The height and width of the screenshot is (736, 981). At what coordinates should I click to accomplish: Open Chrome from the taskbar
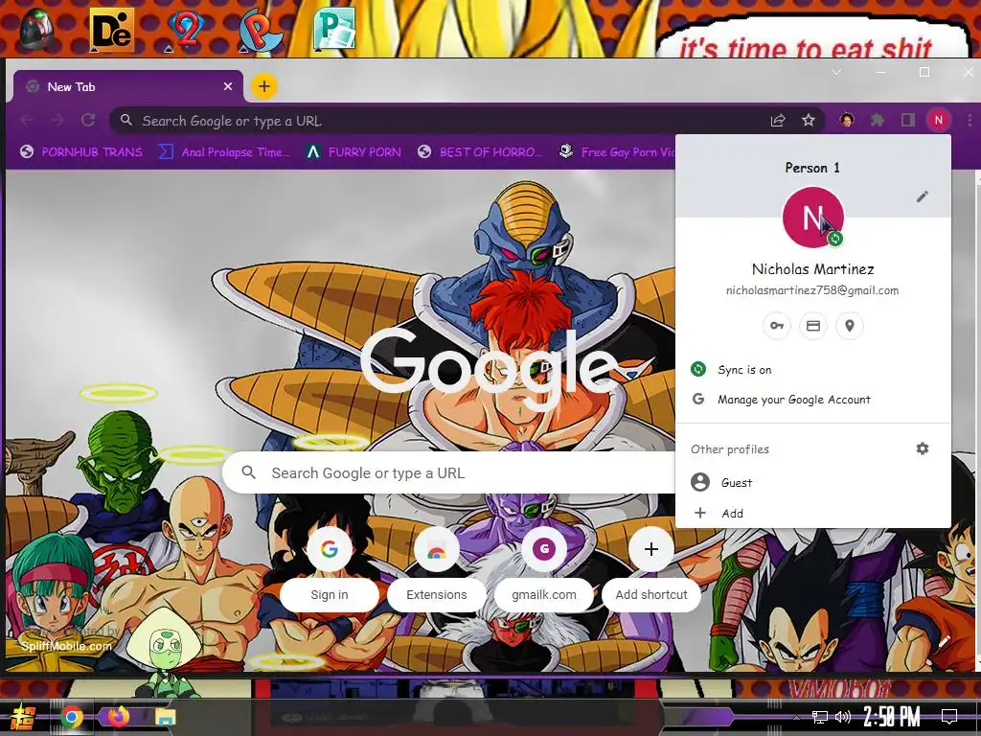click(72, 717)
